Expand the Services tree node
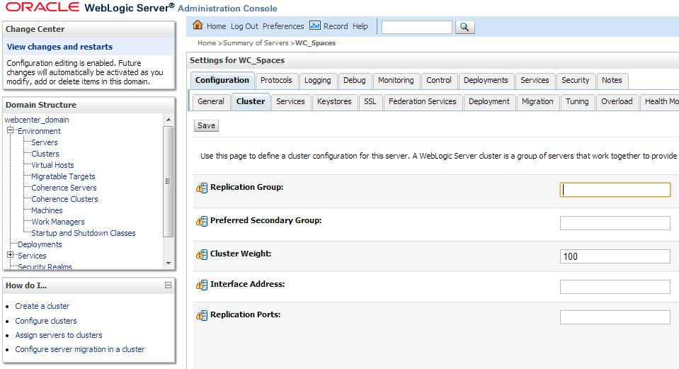679x369 pixels. pos(11,255)
